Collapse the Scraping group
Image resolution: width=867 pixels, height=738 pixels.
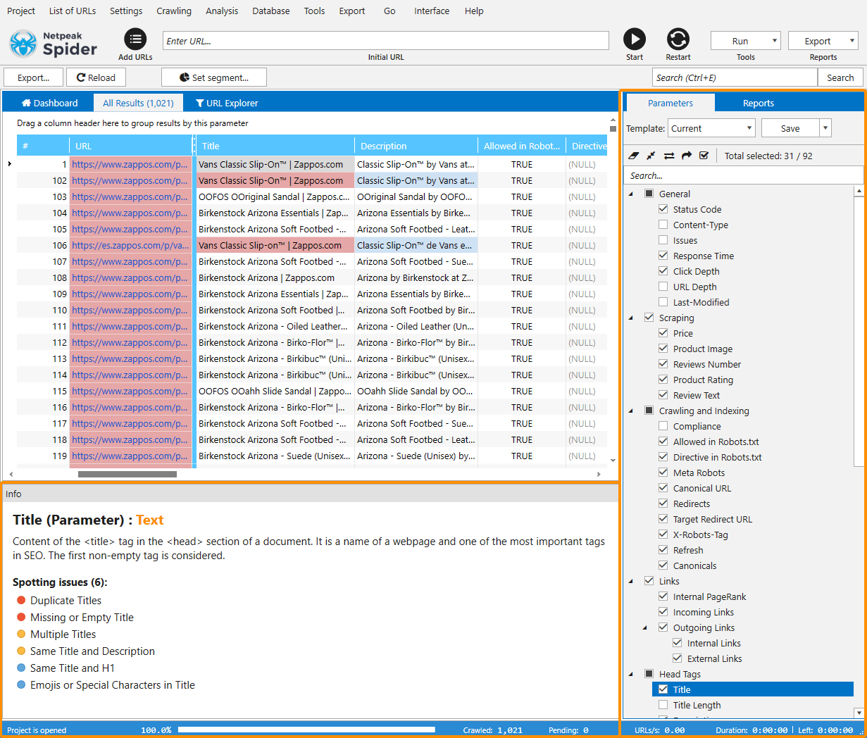pos(631,318)
